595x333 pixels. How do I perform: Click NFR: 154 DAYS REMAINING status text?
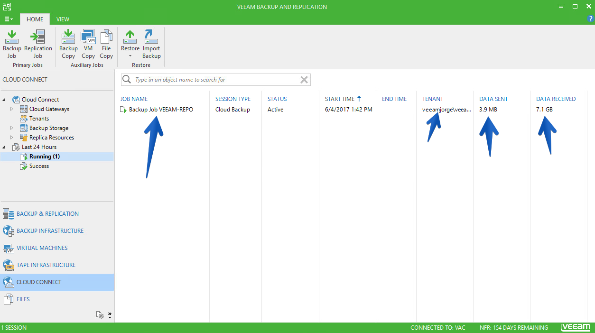[x=513, y=328]
